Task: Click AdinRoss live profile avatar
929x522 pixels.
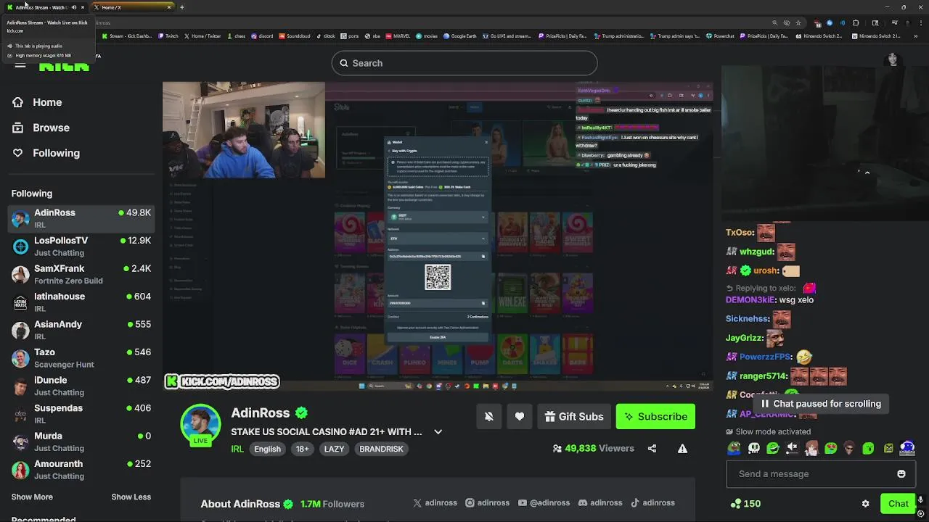Action: coord(200,424)
